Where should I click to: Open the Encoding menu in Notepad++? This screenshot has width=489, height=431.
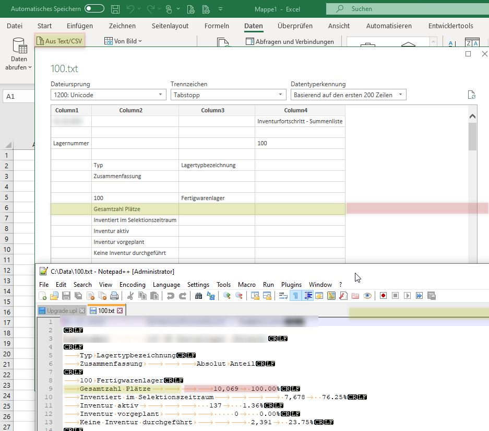132,285
